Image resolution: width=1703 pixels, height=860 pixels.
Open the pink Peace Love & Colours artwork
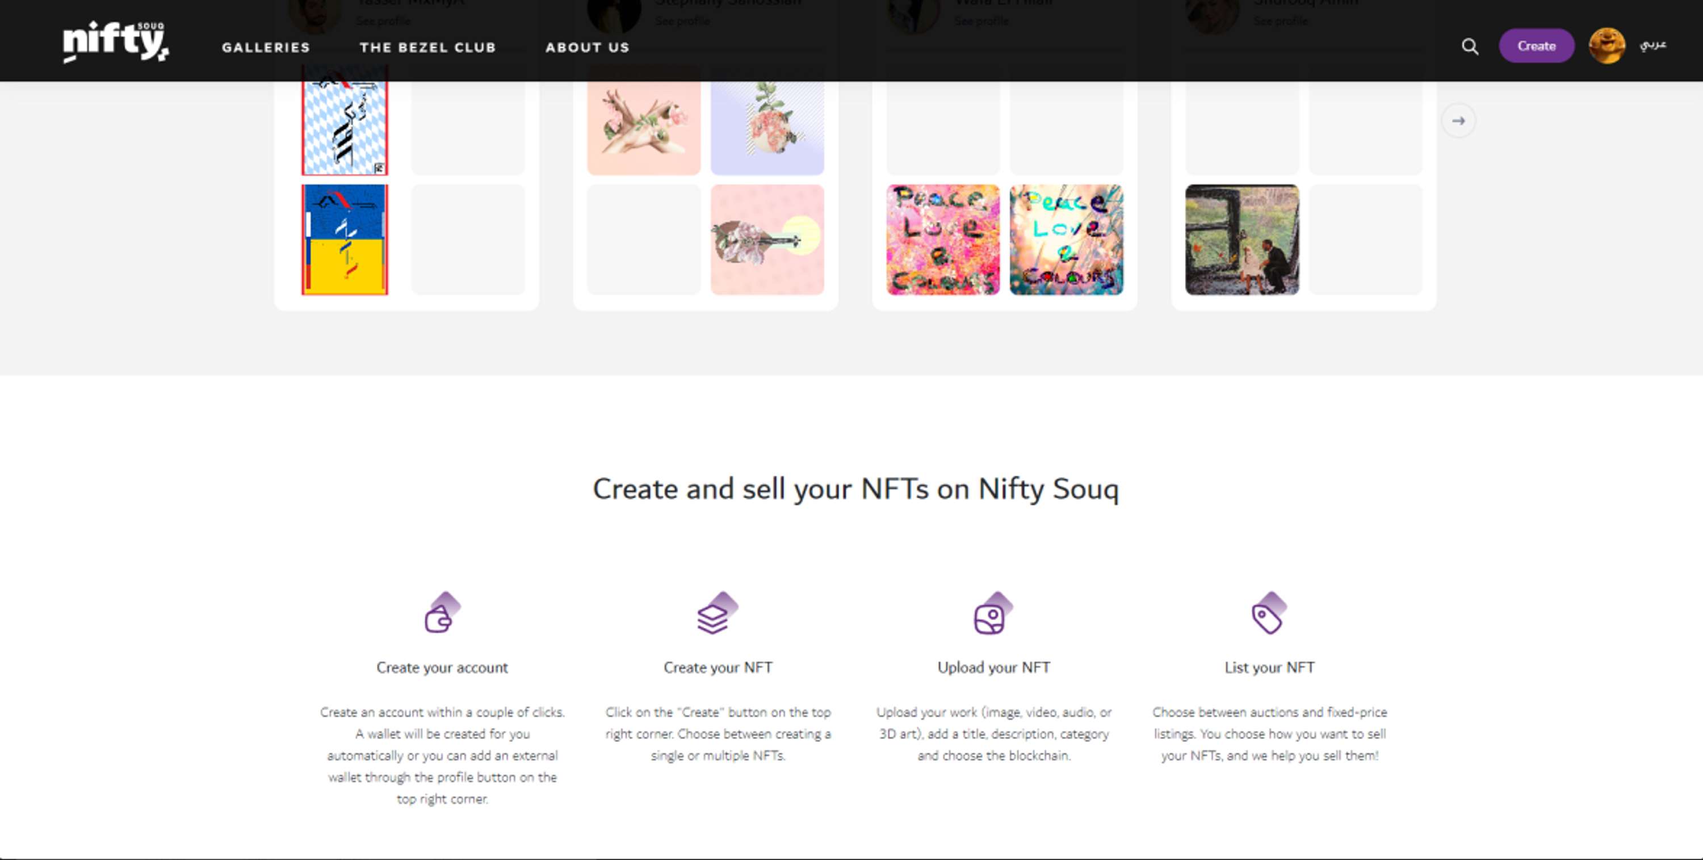click(x=943, y=240)
